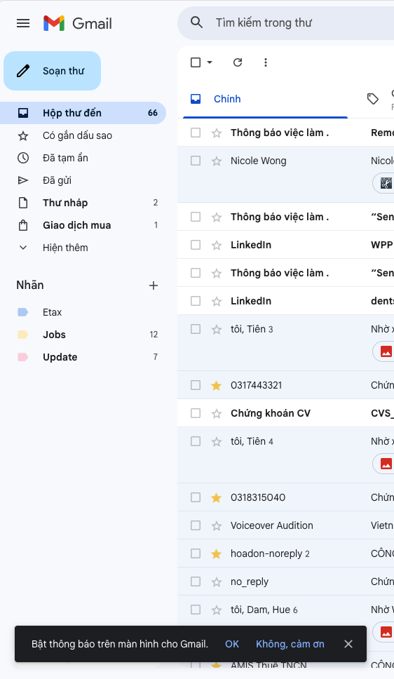Check the box for no_reply email
The width and height of the screenshot is (394, 679).
click(x=196, y=581)
